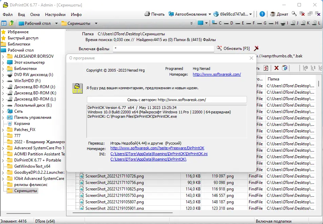The image size is (323, 224).
Task: Click the tree level 1 icon
Action: tap(313, 68)
